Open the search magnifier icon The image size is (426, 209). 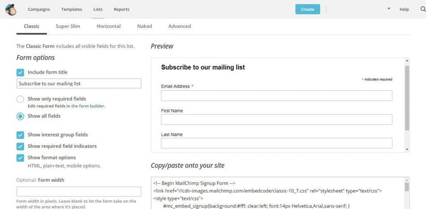tap(423, 9)
